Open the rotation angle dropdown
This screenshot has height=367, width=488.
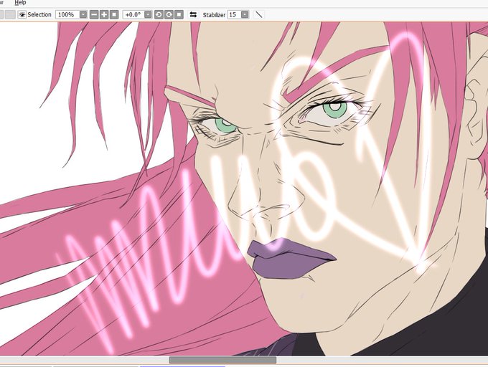(x=149, y=14)
